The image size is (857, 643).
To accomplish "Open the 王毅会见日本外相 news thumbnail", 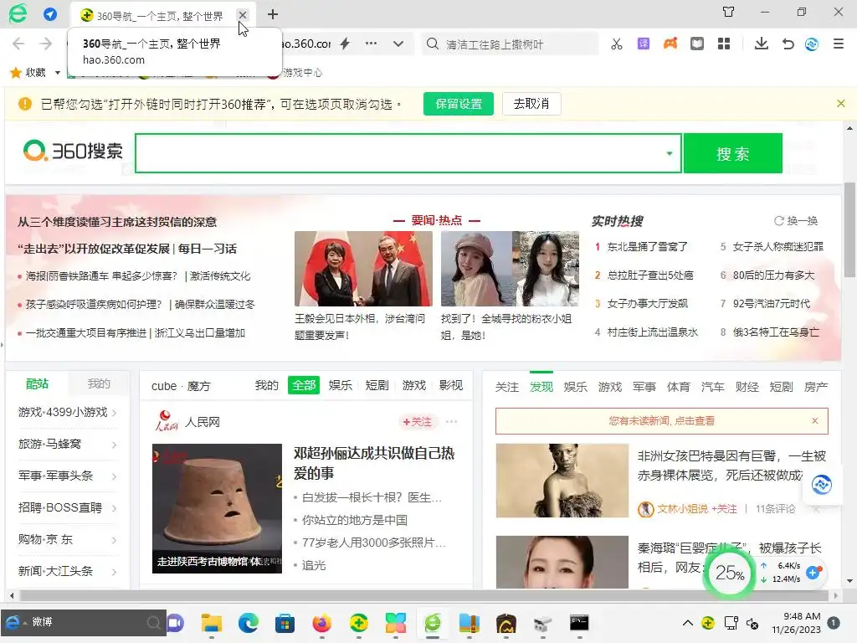I will 363,269.
